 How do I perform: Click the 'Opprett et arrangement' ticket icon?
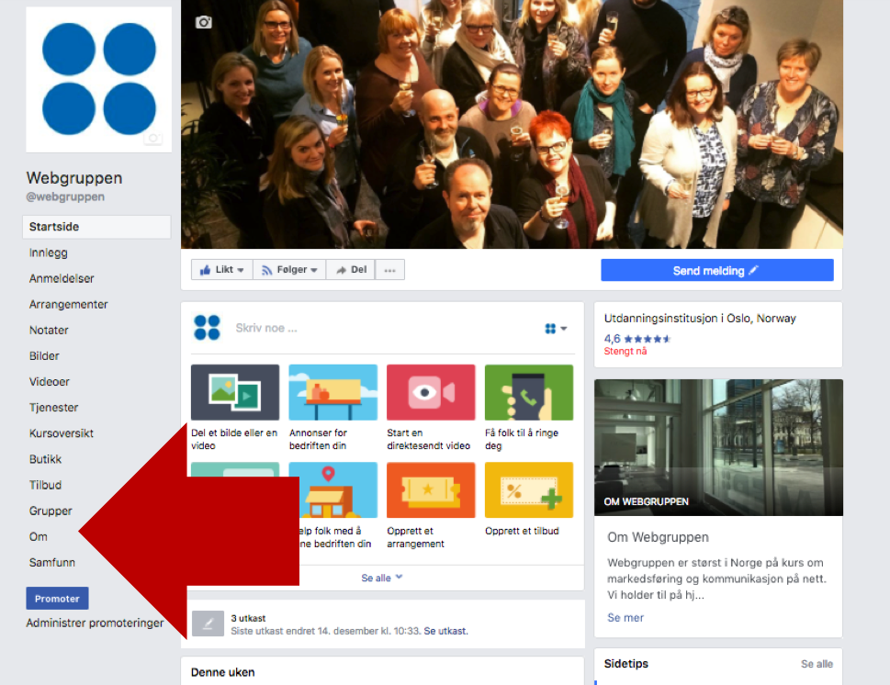point(431,489)
